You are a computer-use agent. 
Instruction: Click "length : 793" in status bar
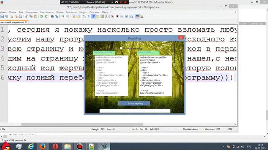point(98,129)
